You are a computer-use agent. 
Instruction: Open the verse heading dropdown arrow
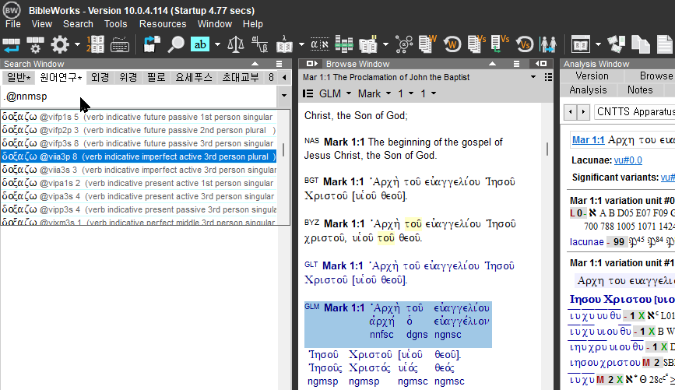[x=533, y=77]
